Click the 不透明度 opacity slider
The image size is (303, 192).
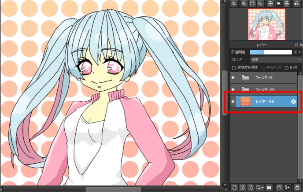[x=271, y=52]
